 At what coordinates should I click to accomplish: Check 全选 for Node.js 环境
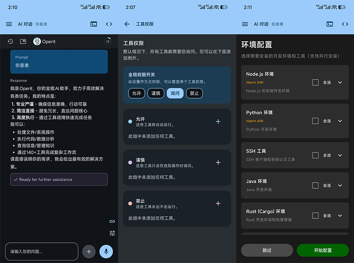315,83
